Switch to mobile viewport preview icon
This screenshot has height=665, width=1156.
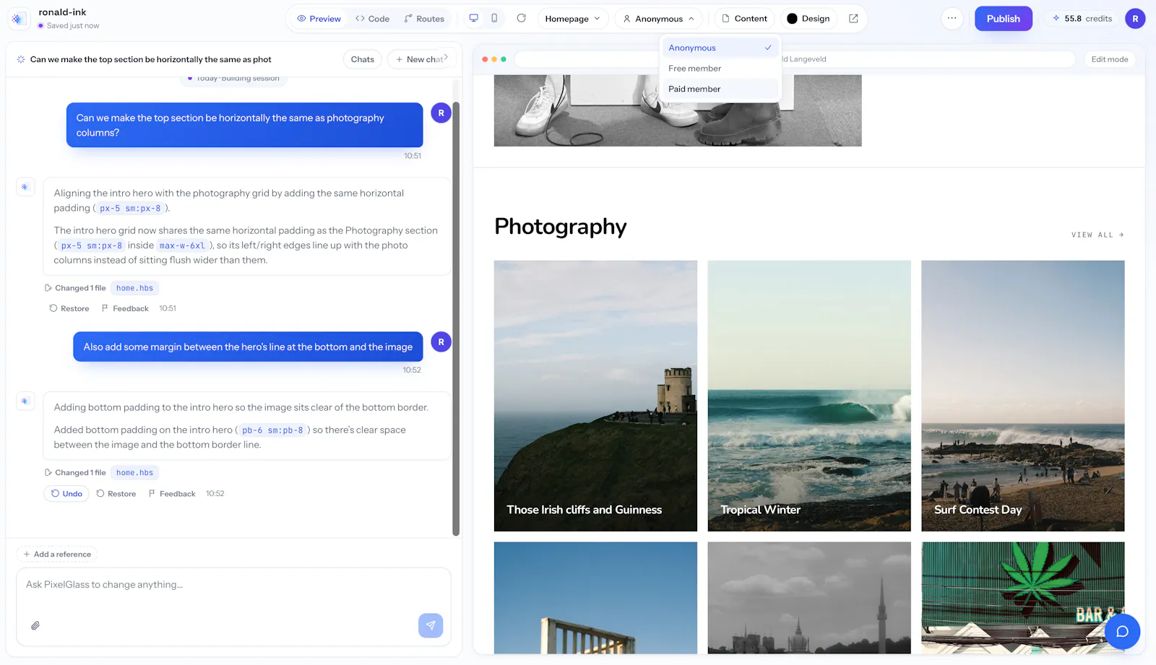click(x=494, y=18)
